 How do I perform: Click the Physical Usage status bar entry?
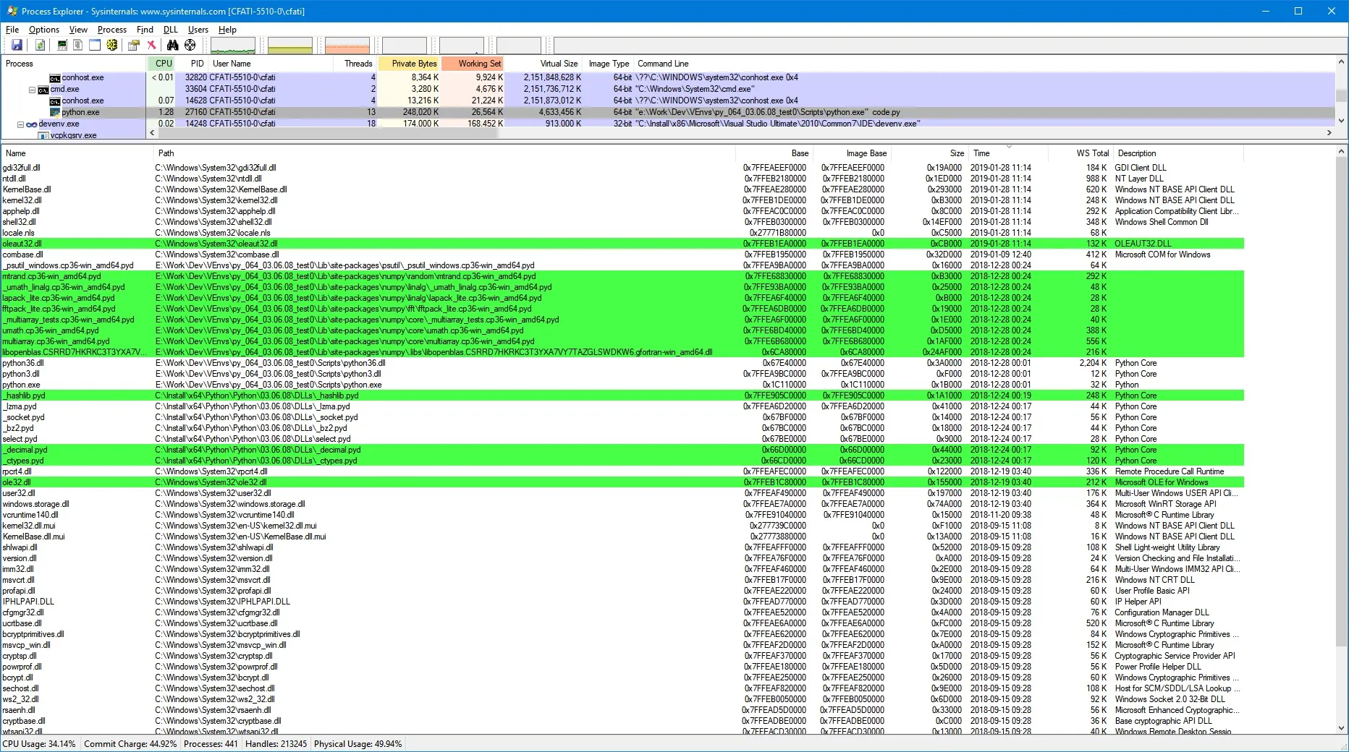[358, 744]
